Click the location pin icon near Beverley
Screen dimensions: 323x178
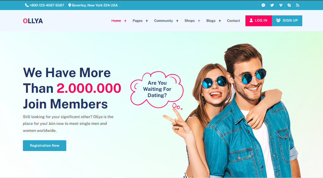70,5
